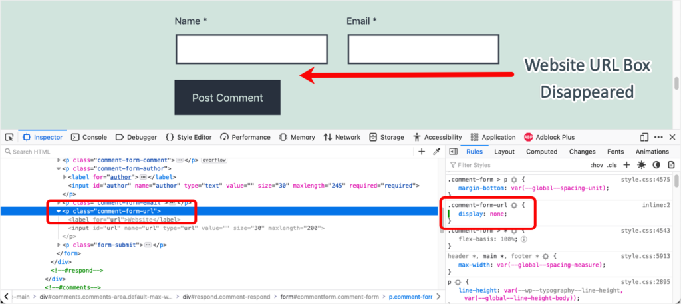This screenshot has width=681, height=304.
Task: Focus the Filter Styles box
Action: (x=517, y=165)
